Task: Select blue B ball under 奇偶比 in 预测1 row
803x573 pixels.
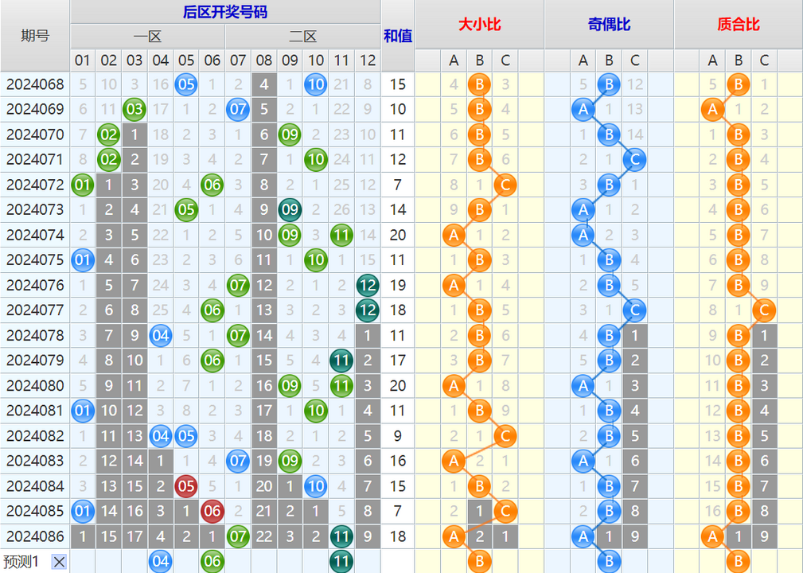Action: click(609, 561)
